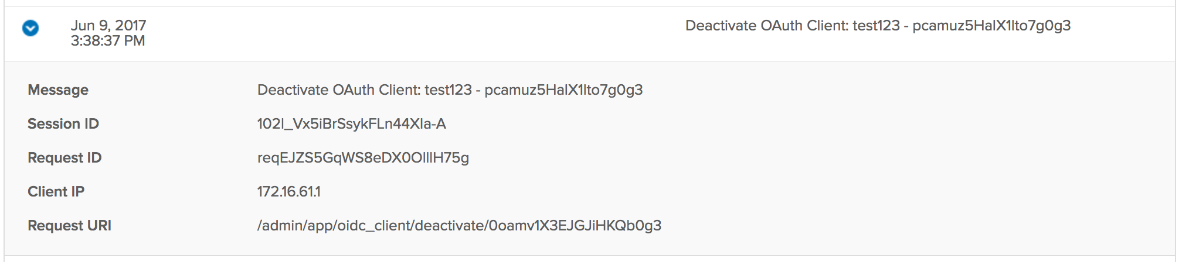Click the Request URI field label
The width and height of the screenshot is (1182, 262).
tap(69, 226)
